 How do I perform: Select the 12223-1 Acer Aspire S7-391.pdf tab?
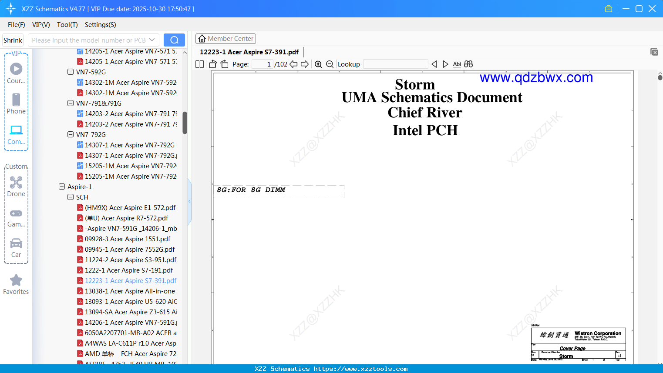[x=249, y=52]
